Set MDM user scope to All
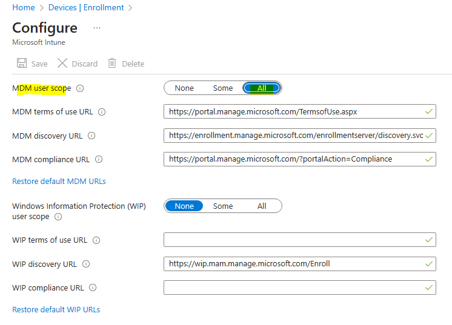The height and width of the screenshot is (325, 452). (x=262, y=88)
